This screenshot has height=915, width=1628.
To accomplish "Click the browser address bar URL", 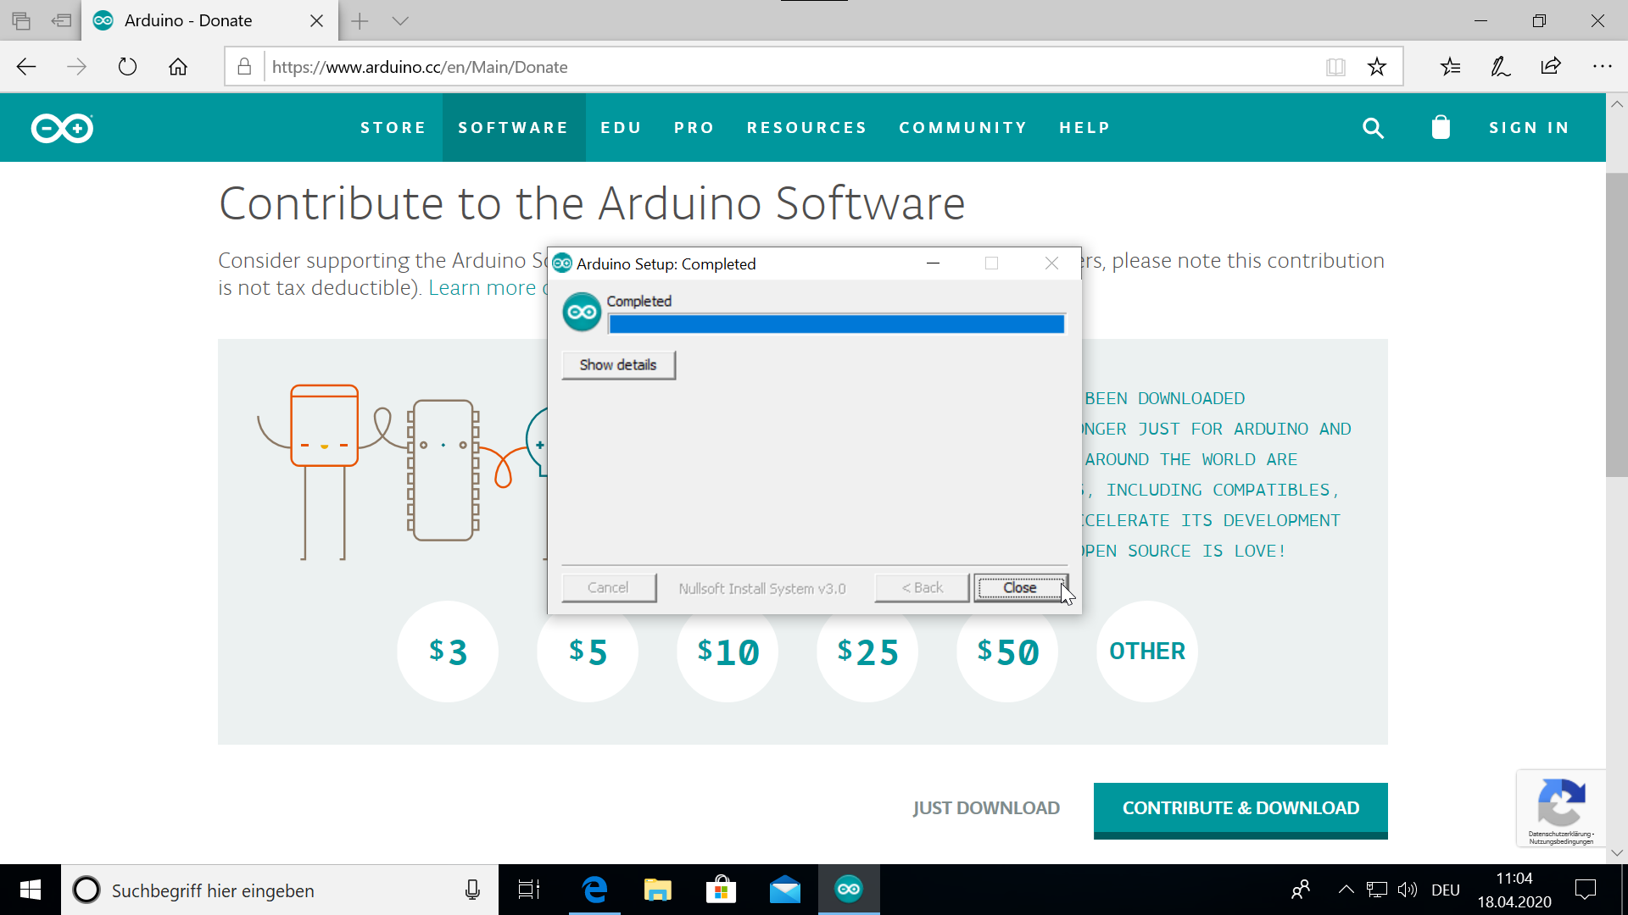I will (x=420, y=67).
